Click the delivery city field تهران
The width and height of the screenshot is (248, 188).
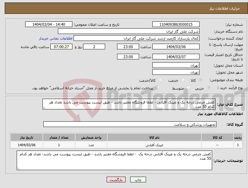176,72
